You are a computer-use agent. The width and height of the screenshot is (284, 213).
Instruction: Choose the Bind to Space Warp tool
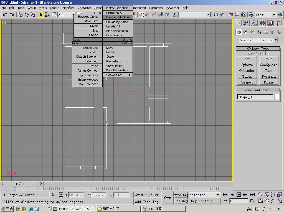pyautogui.click(x=33, y=15)
